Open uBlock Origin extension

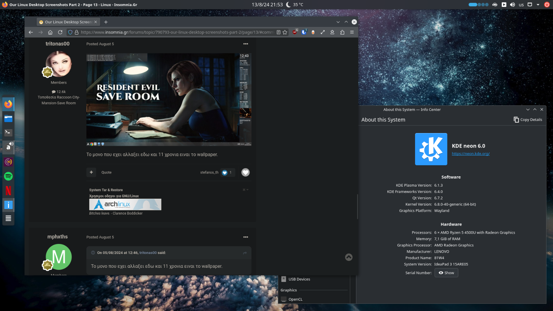pos(295,32)
